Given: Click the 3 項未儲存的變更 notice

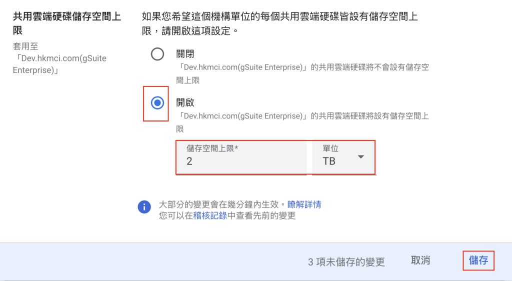Looking at the screenshot, I should [346, 262].
